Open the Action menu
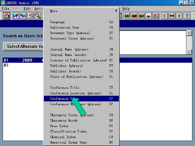The width and height of the screenshot is (195, 146). click(x=39, y=9)
